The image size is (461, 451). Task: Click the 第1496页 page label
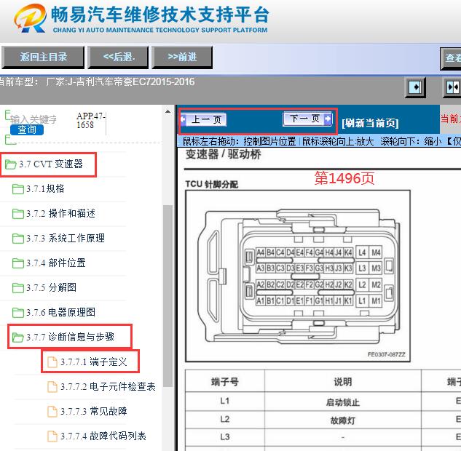tap(344, 178)
